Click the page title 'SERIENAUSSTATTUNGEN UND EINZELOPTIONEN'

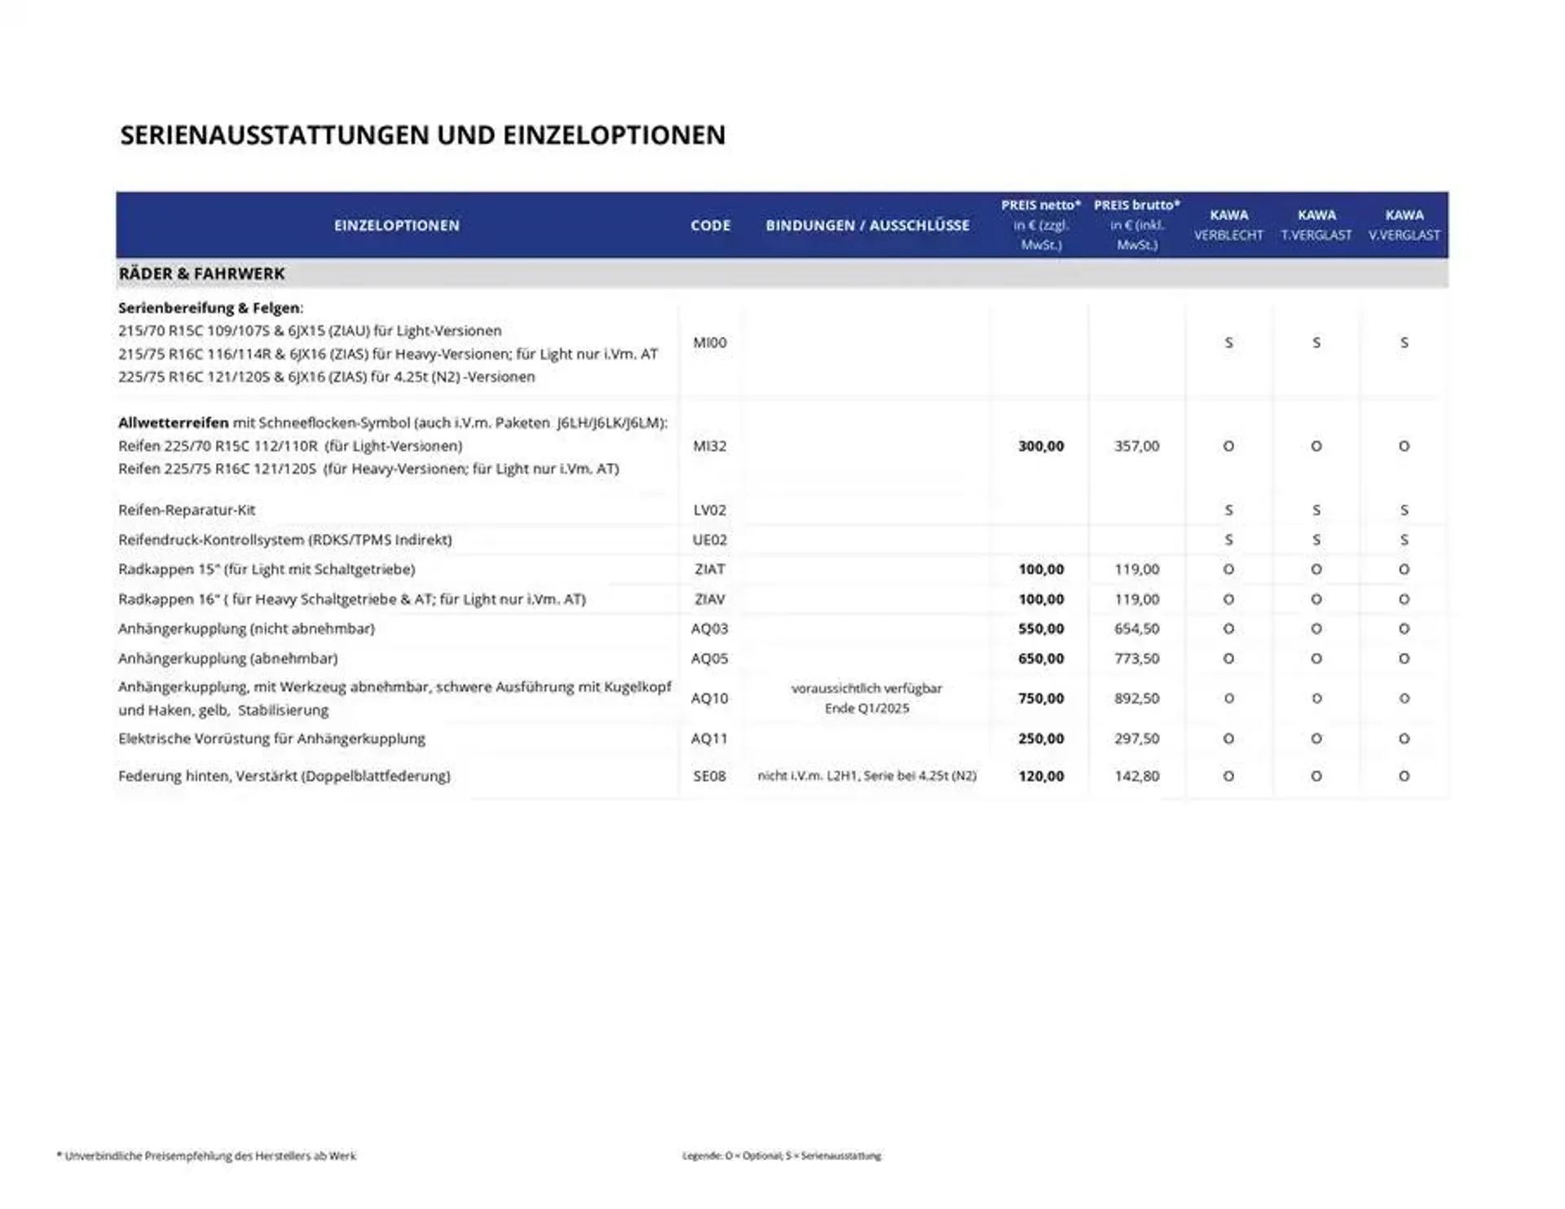coord(422,135)
